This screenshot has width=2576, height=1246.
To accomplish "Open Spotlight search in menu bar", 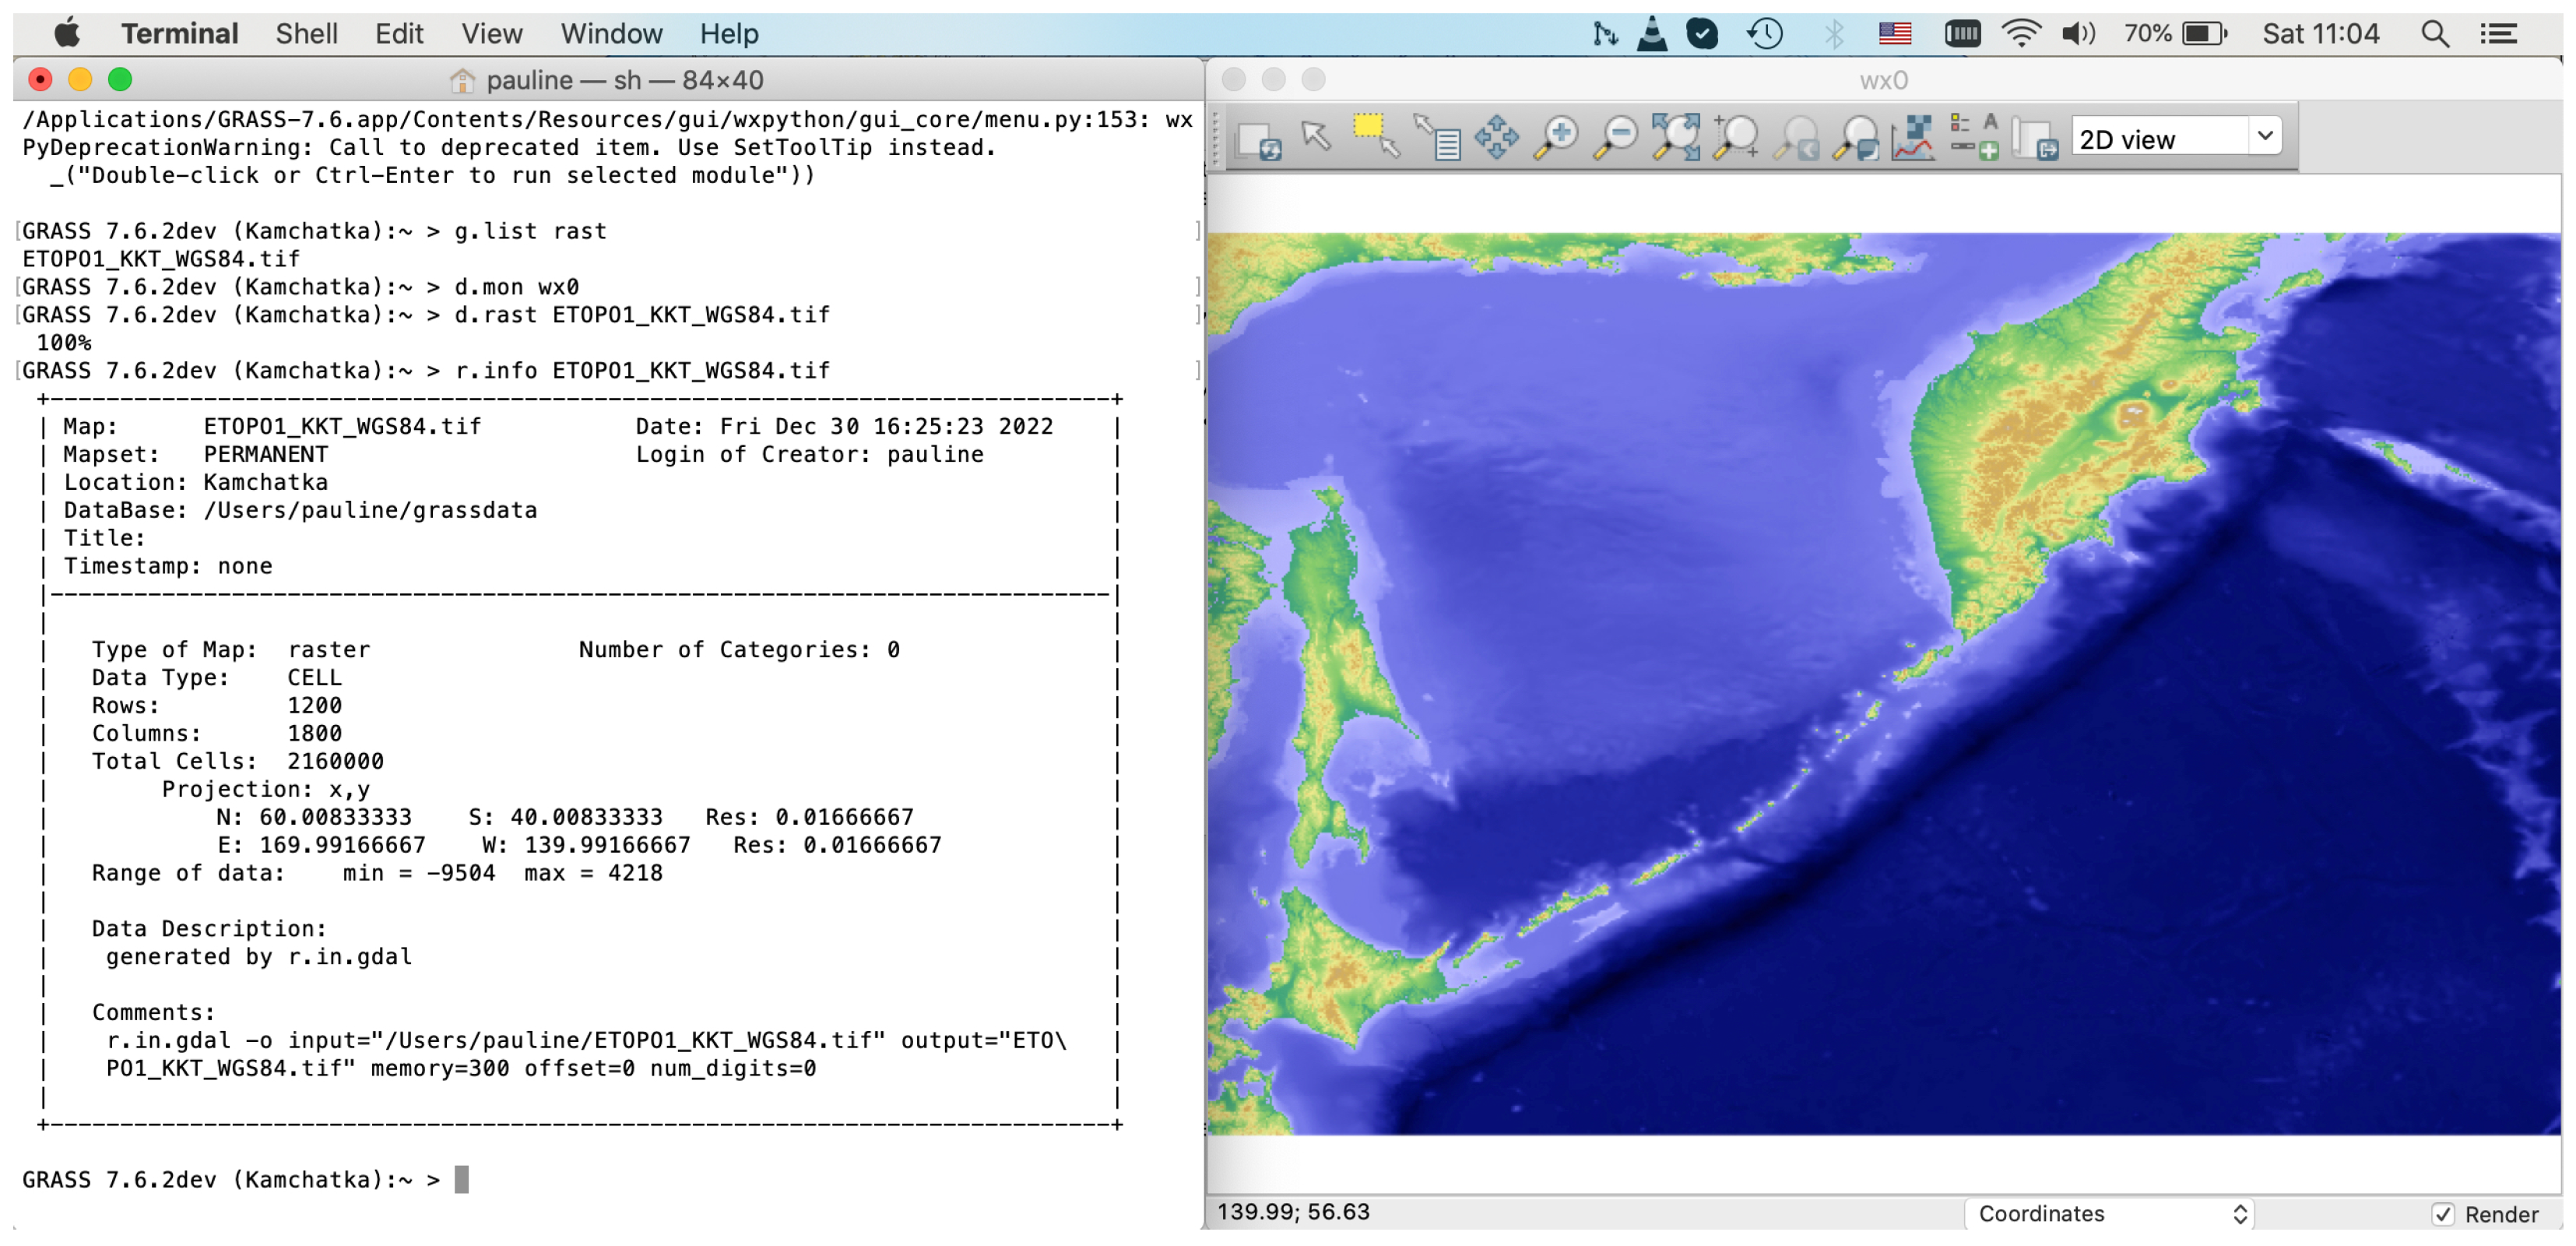I will pos(2434,34).
